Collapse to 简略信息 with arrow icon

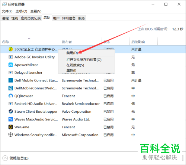click(x=5, y=158)
